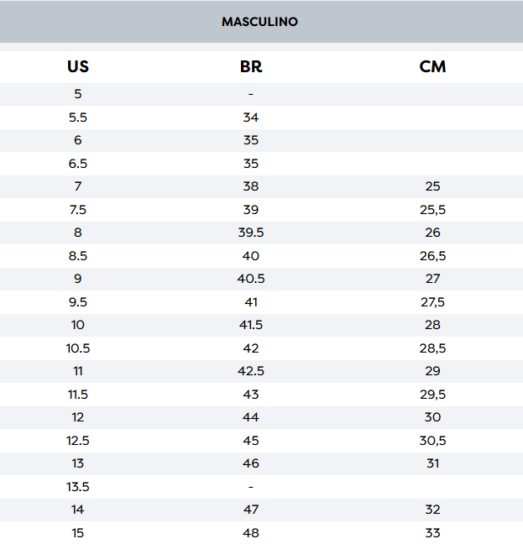Viewport: 523px width, 544px height.
Task: Click US size 13.5 cell
Action: [x=78, y=487]
